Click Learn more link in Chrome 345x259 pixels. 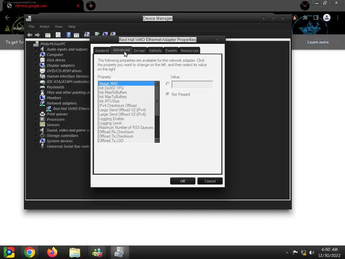click(318, 42)
